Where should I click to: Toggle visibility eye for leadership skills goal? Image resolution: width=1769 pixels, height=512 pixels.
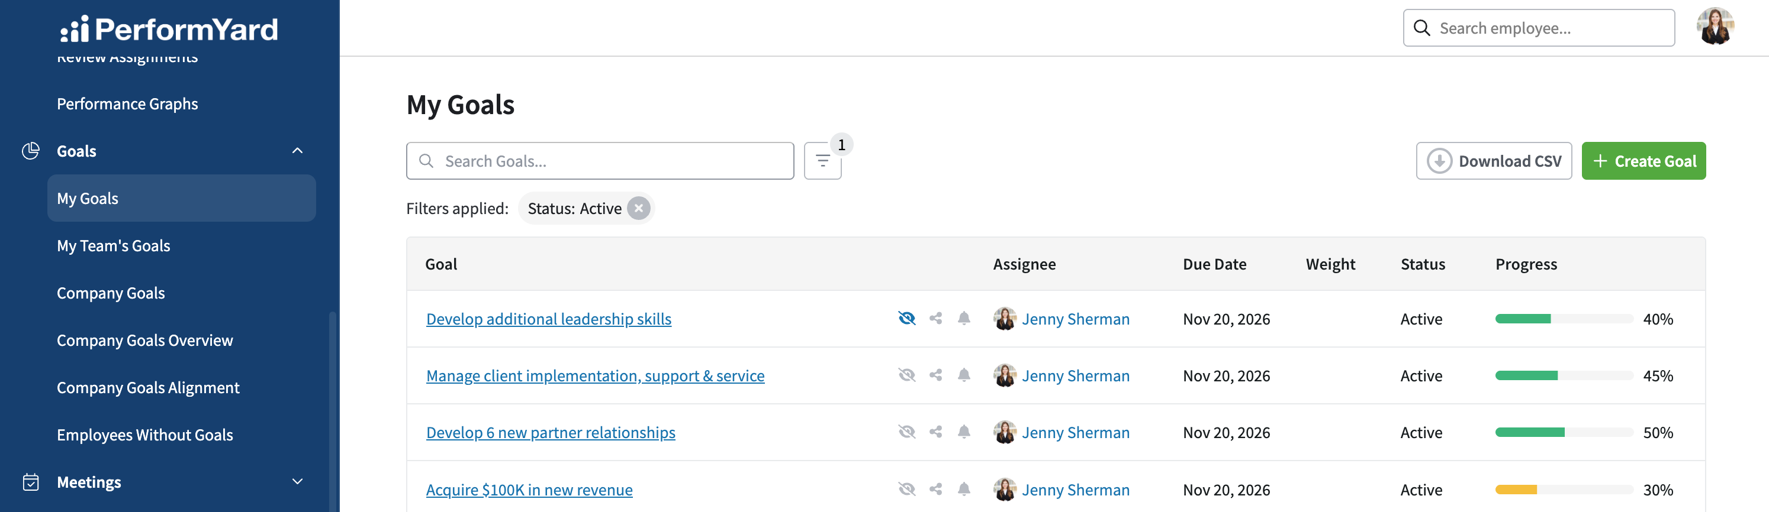click(x=906, y=318)
